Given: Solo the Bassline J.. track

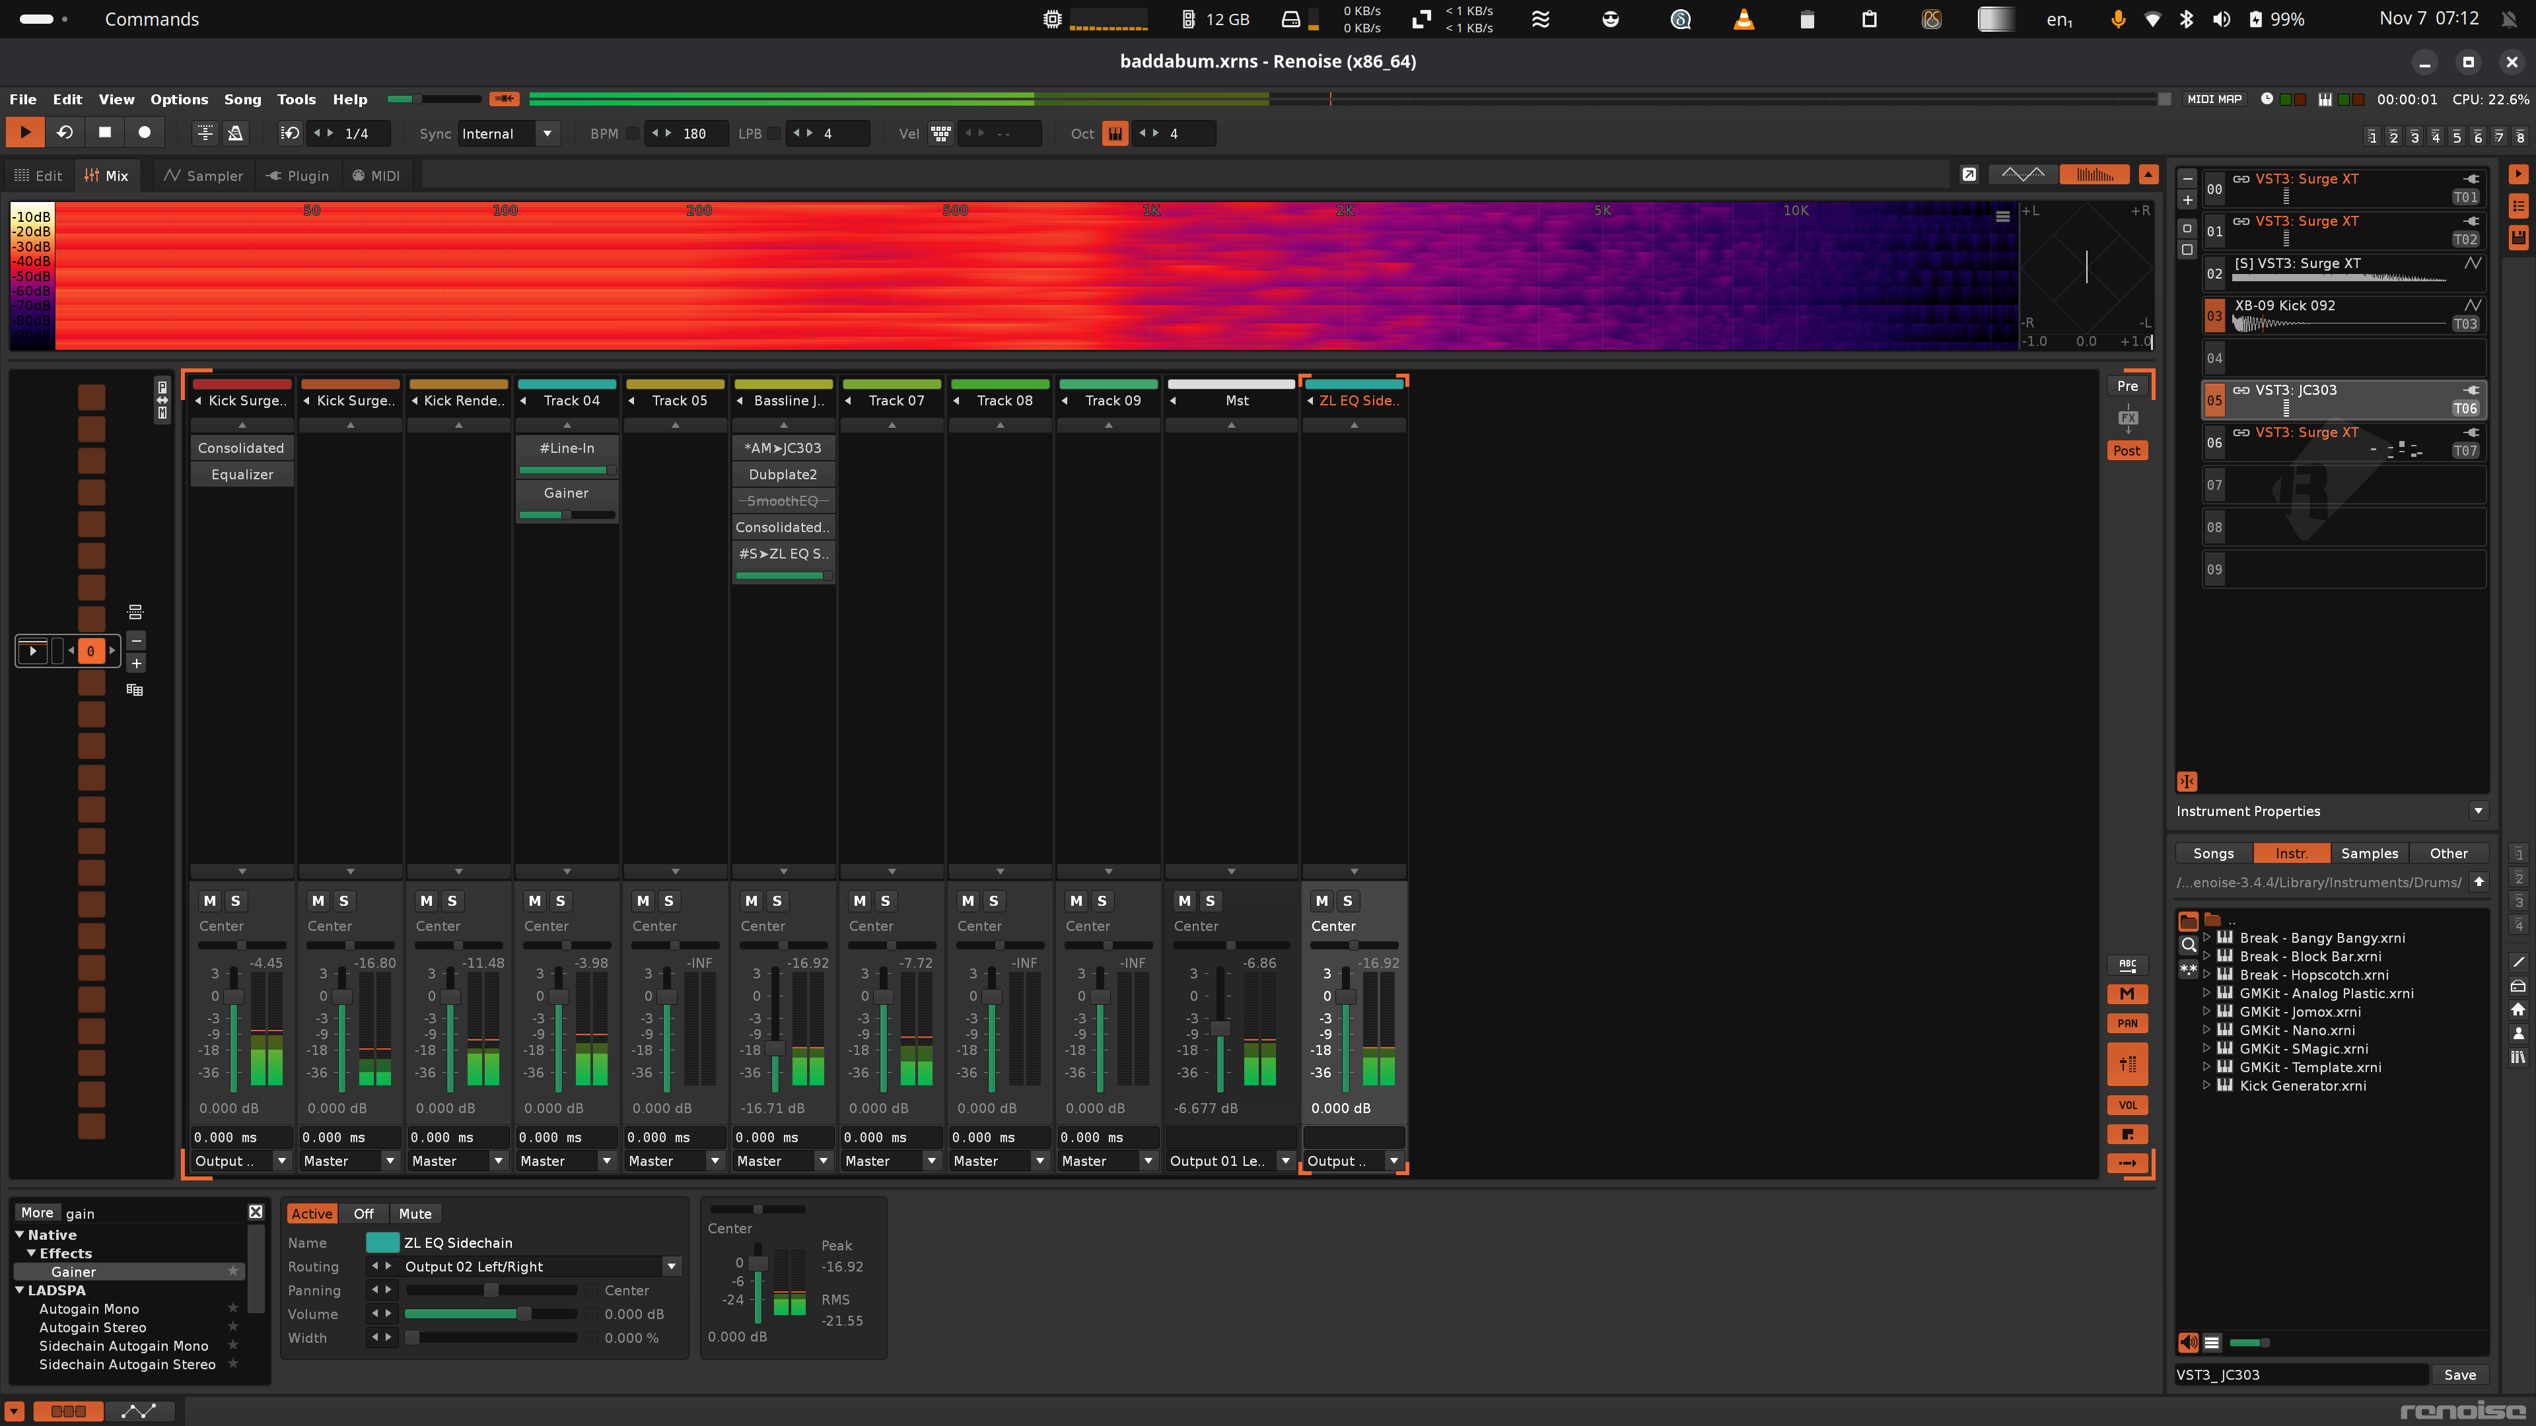Looking at the screenshot, I should [777, 900].
